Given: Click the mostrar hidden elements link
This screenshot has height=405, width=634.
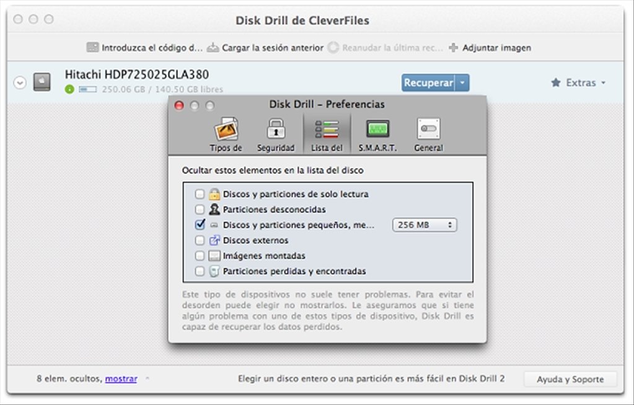Looking at the screenshot, I should point(121,379).
